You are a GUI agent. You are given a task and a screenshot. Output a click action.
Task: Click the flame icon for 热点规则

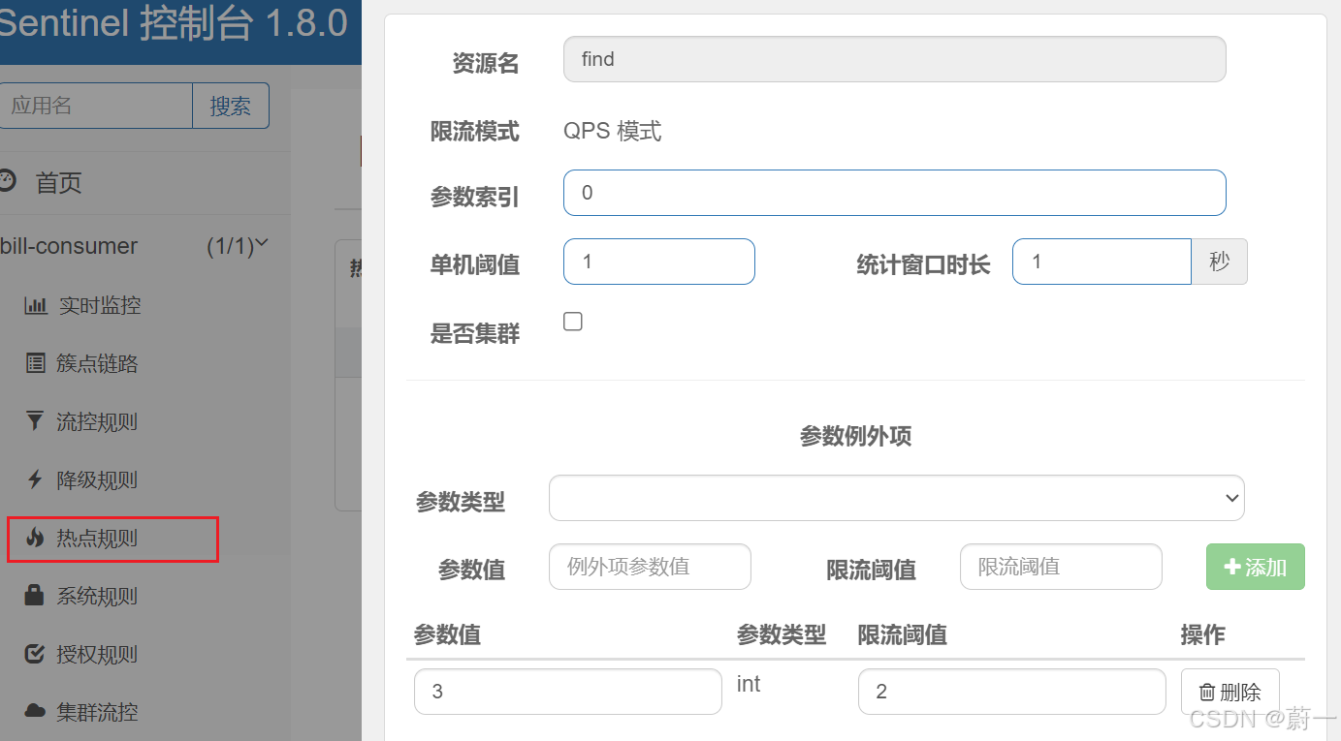[x=35, y=538]
